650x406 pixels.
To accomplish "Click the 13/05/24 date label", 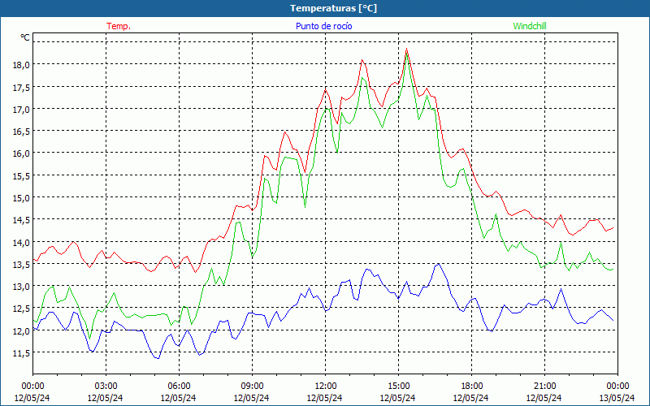I will pos(617,398).
